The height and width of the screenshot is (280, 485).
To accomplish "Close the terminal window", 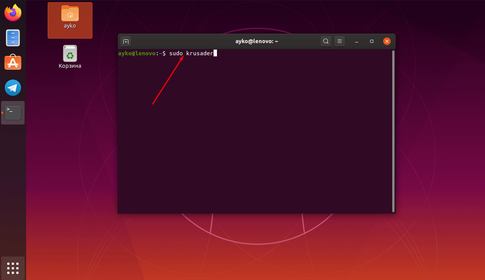I will coord(387,41).
